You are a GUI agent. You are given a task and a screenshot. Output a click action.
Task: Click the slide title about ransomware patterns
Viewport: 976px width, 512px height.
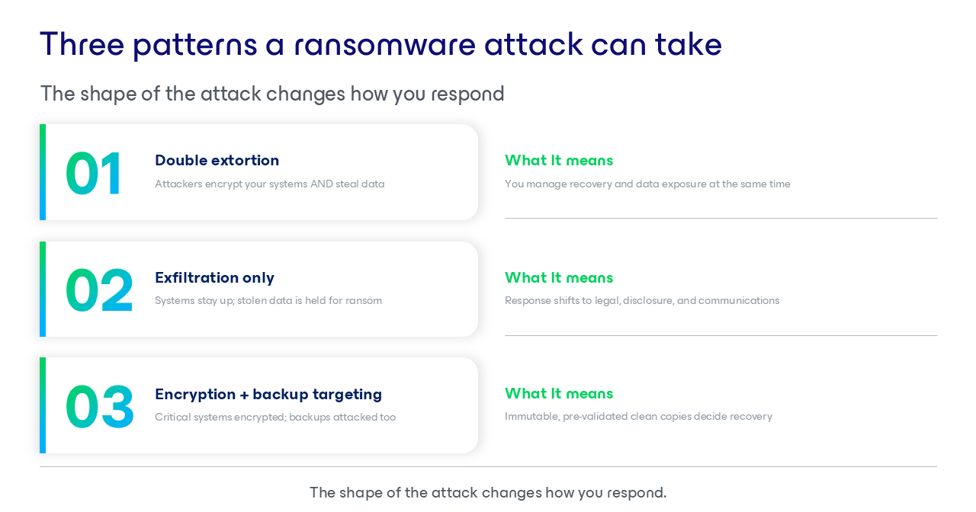380,44
